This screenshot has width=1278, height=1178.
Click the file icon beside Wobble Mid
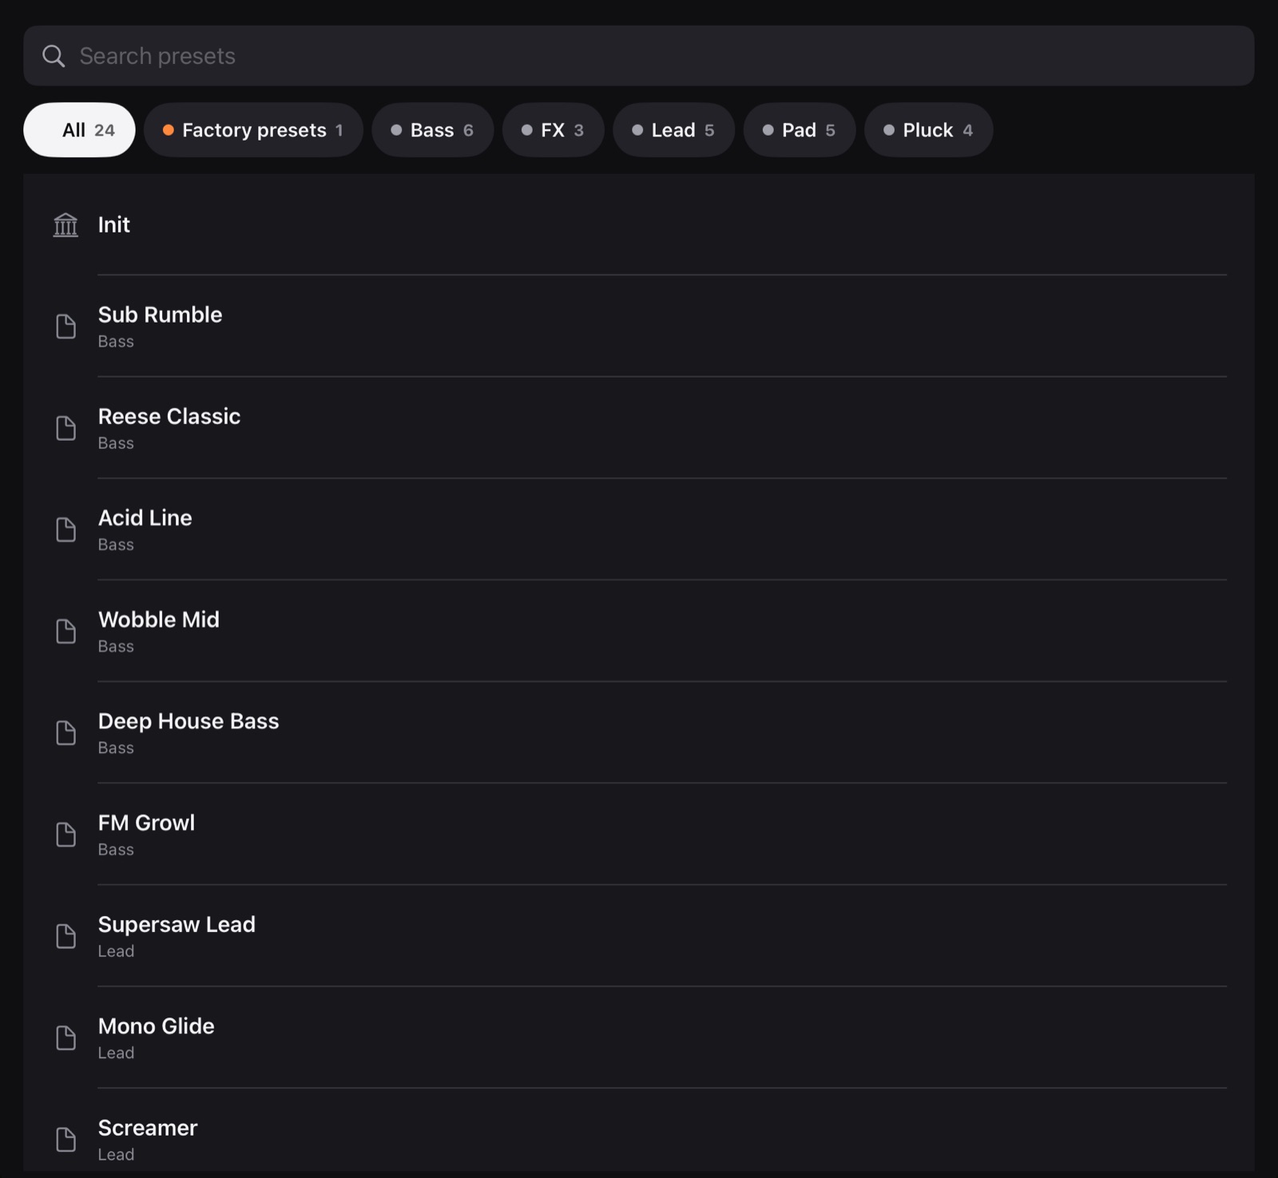click(x=65, y=631)
